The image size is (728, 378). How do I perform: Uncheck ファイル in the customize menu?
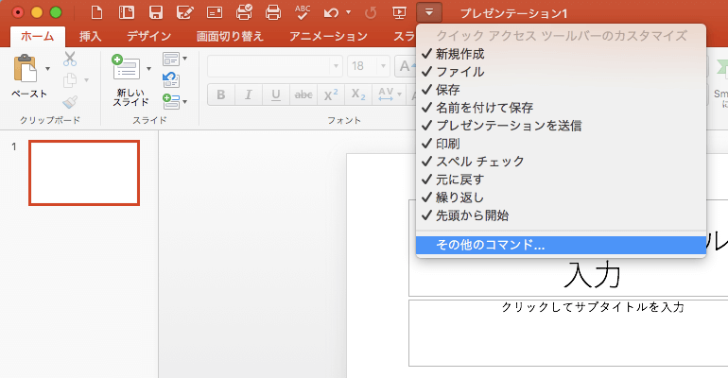pyautogui.click(x=561, y=72)
